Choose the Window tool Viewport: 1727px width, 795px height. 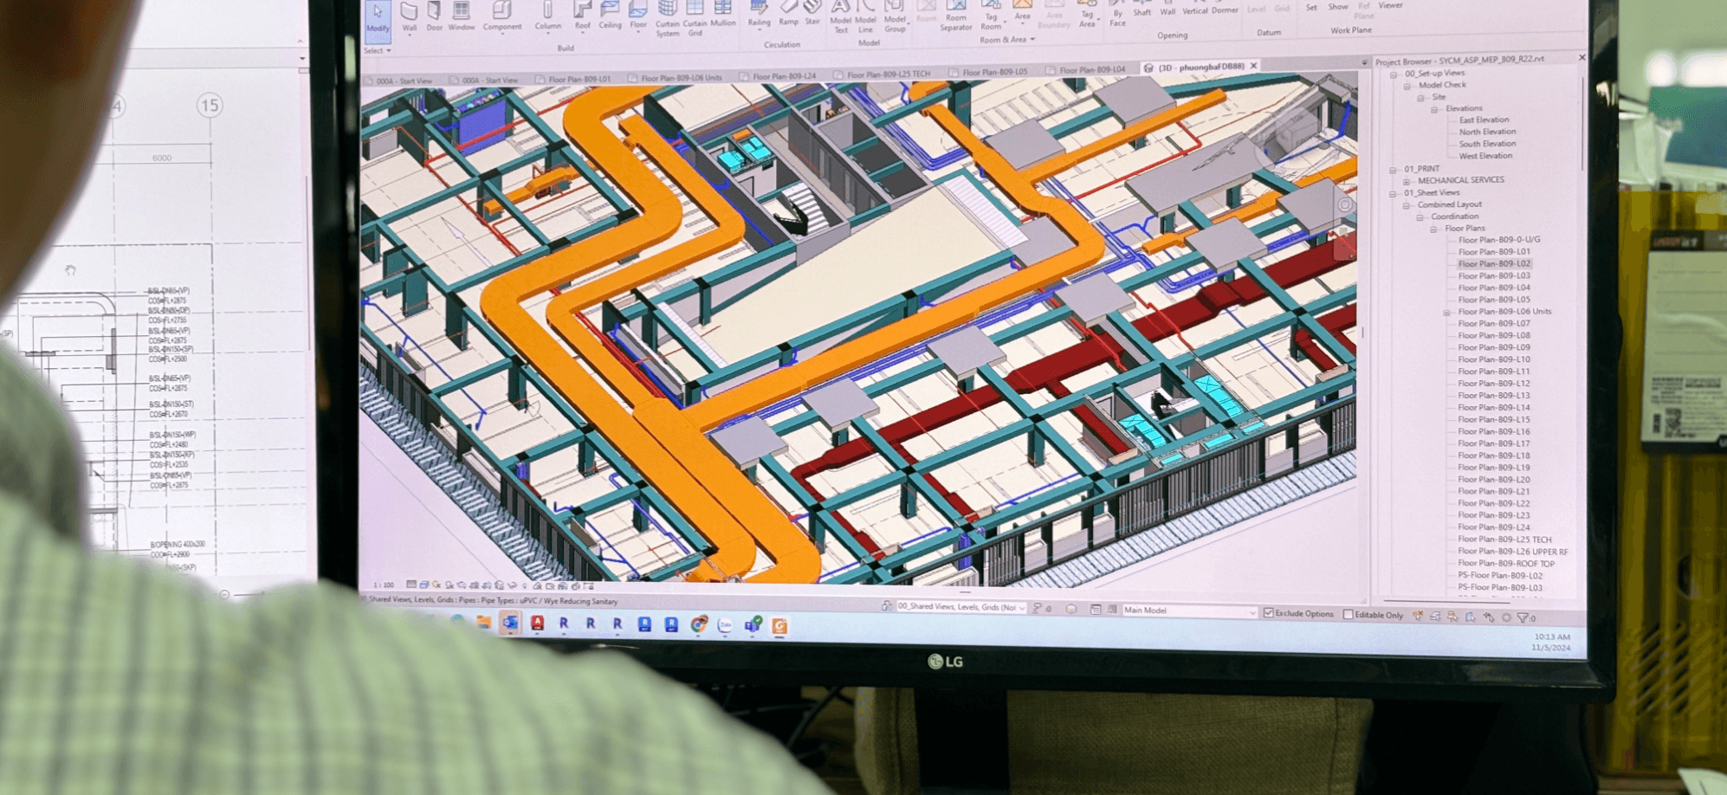pyautogui.click(x=461, y=17)
